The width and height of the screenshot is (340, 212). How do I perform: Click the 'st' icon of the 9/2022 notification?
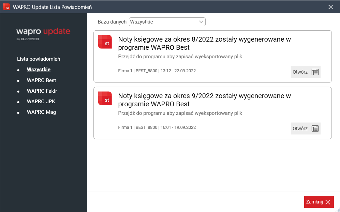[x=105, y=98]
